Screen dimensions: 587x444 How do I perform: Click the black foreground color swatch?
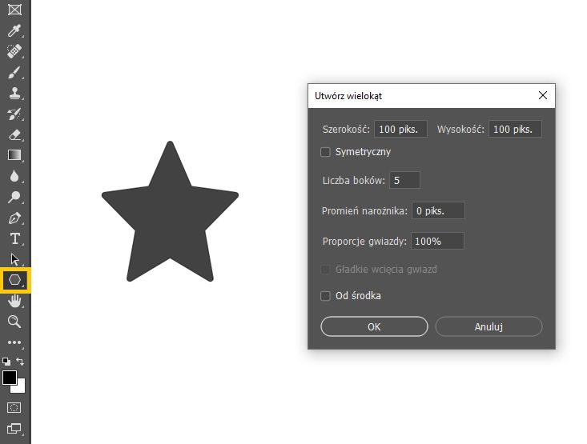coord(9,377)
